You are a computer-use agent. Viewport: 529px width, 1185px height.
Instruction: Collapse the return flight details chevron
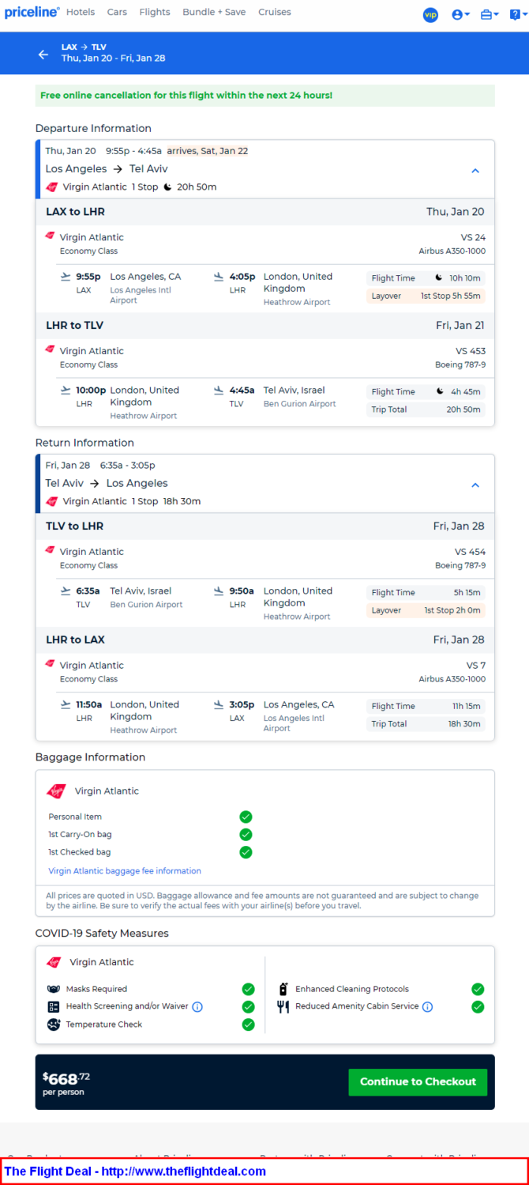475,485
